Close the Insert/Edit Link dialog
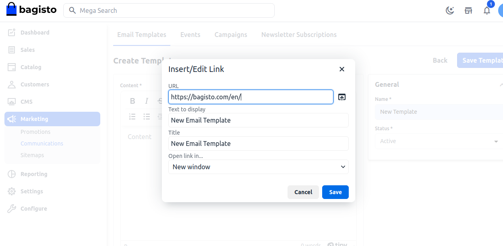This screenshot has height=246, width=503. 342,69
